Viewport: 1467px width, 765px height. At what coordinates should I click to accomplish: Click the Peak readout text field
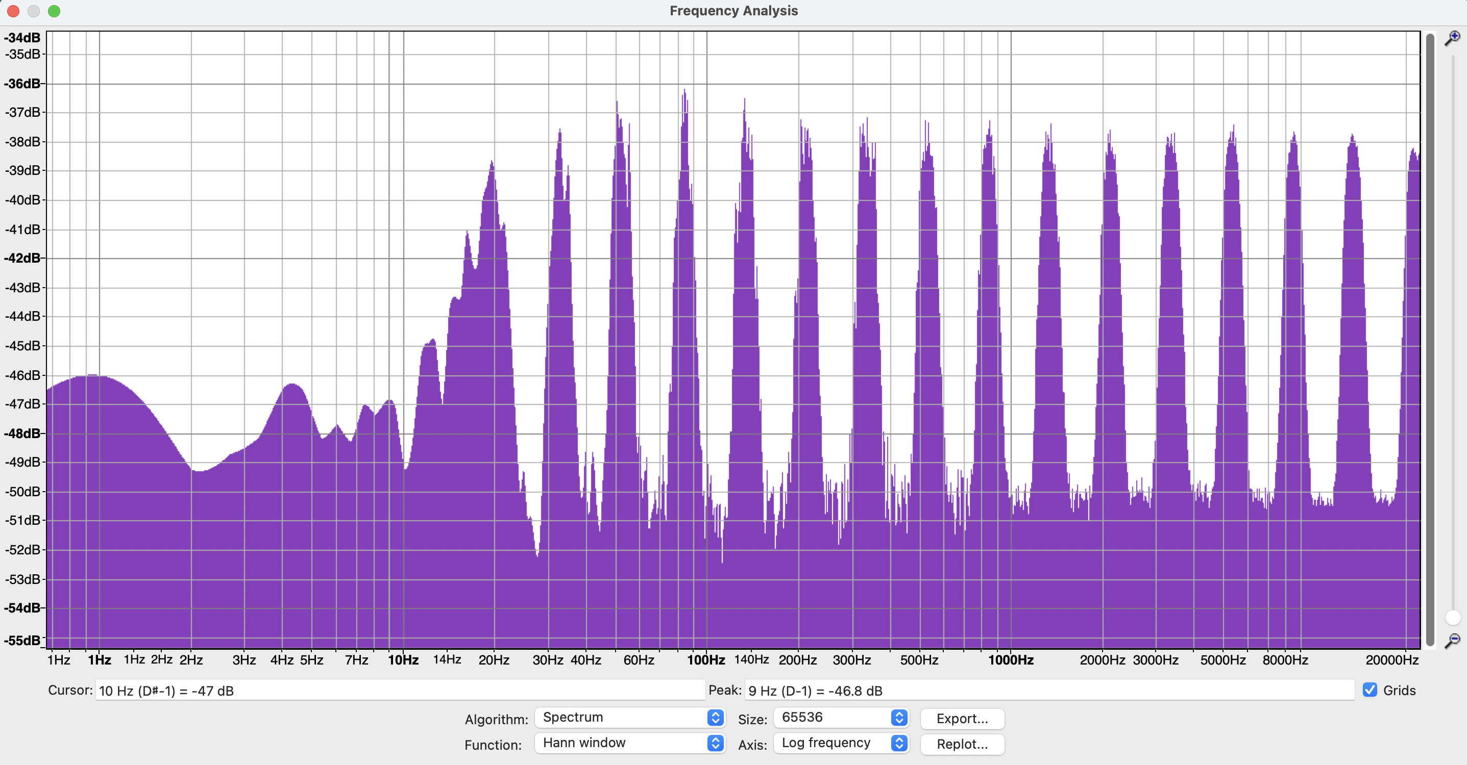(1048, 691)
